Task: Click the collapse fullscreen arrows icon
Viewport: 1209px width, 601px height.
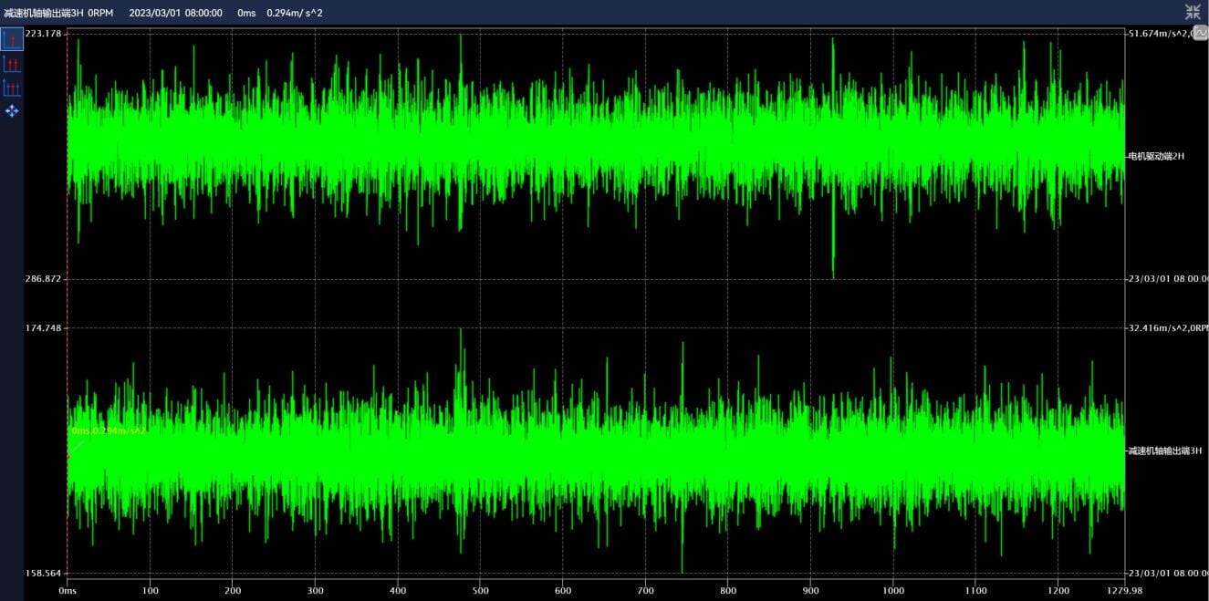Action: (x=1193, y=12)
